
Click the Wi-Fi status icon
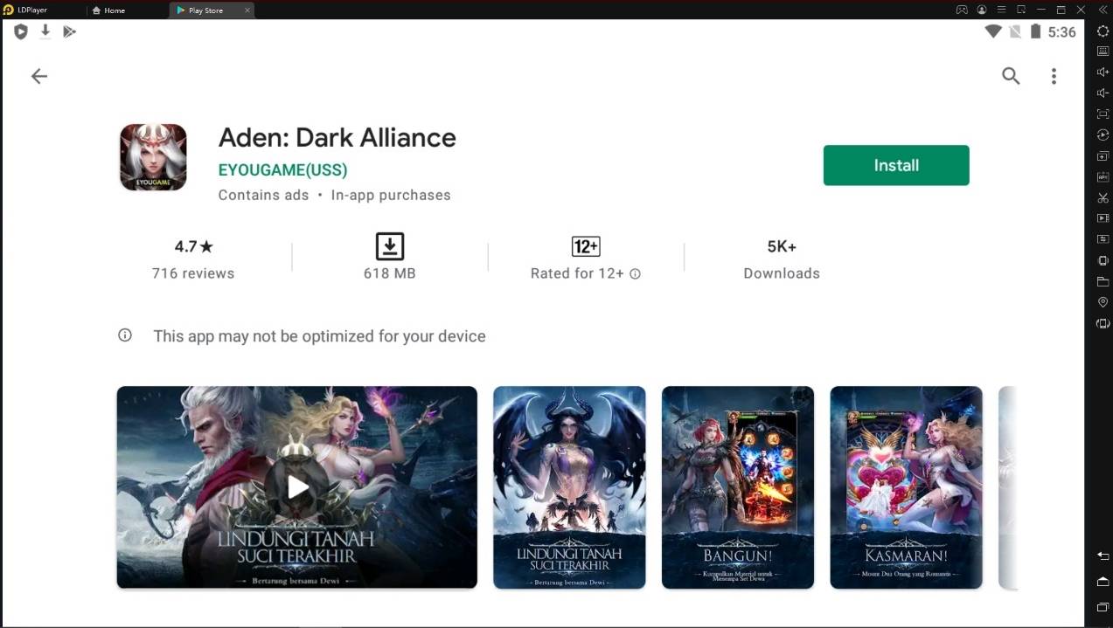pos(993,31)
